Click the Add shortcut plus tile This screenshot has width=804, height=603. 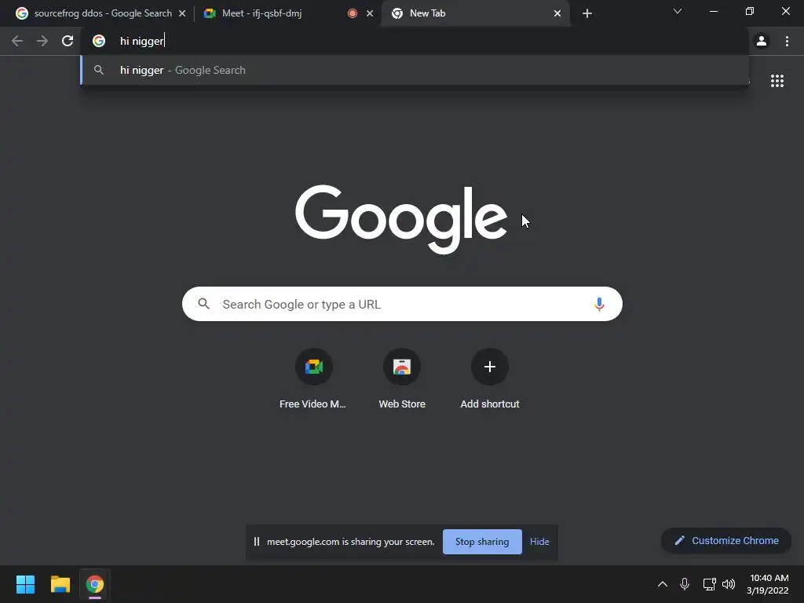pos(490,367)
